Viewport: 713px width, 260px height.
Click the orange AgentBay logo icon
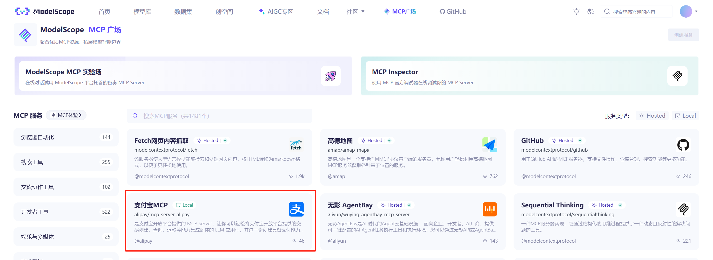click(489, 209)
